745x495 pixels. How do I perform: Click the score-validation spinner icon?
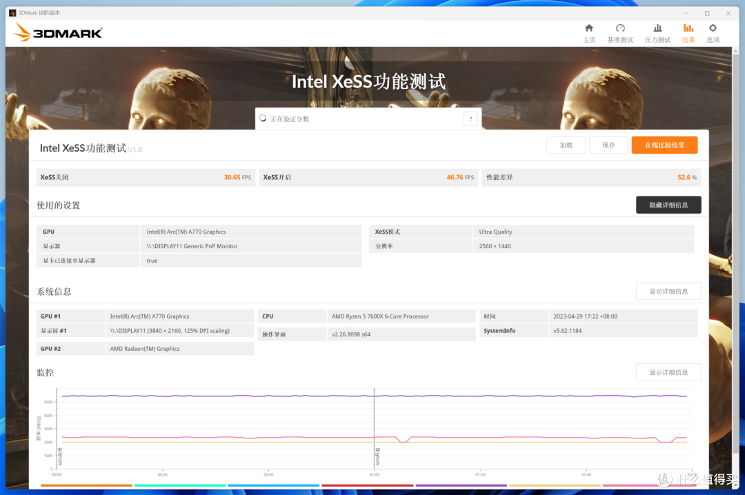(263, 119)
